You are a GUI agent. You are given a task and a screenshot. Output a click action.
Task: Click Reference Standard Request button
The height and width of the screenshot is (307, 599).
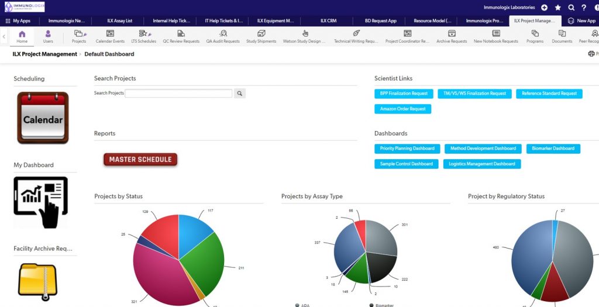click(x=549, y=94)
